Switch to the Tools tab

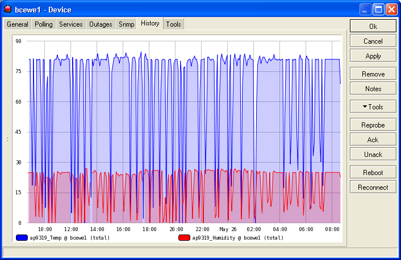pos(173,24)
